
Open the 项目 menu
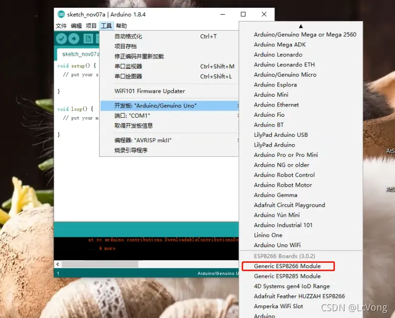point(91,26)
